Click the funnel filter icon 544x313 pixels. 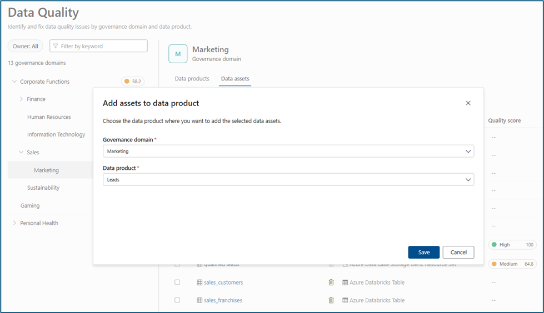(56, 46)
